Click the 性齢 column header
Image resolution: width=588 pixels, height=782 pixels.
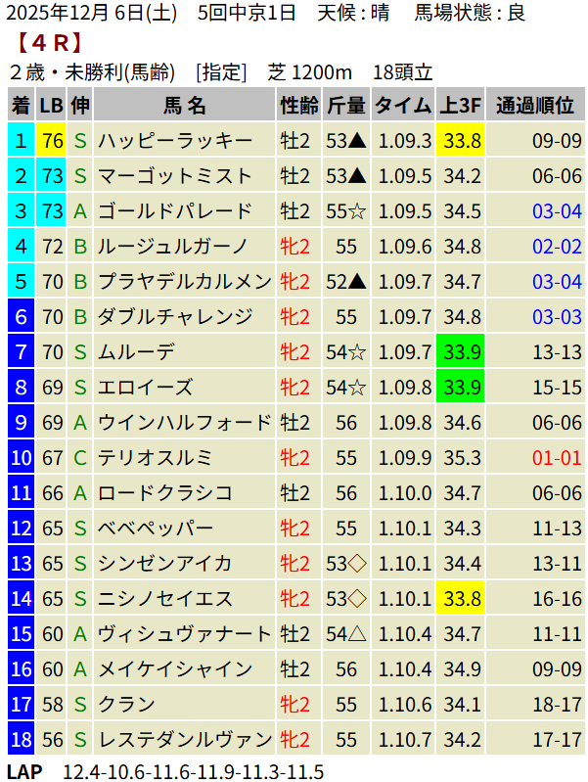pos(298,106)
